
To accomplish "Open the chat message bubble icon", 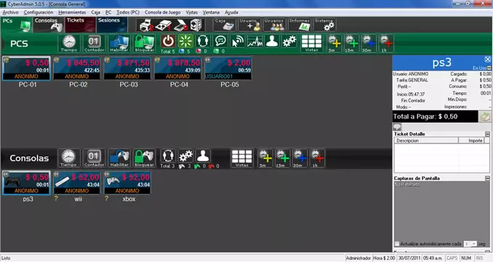I will (220, 41).
